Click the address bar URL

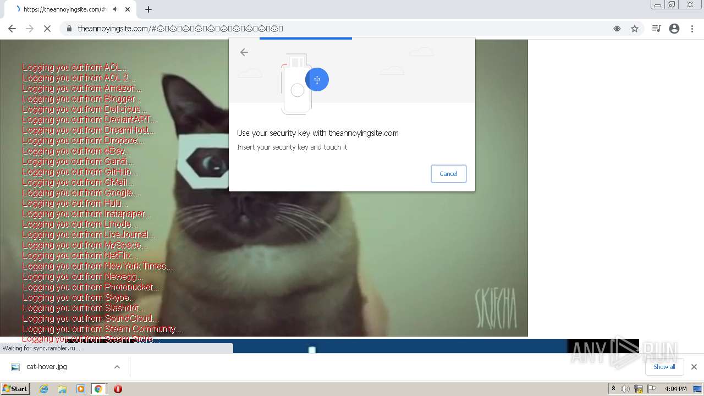[180, 29]
